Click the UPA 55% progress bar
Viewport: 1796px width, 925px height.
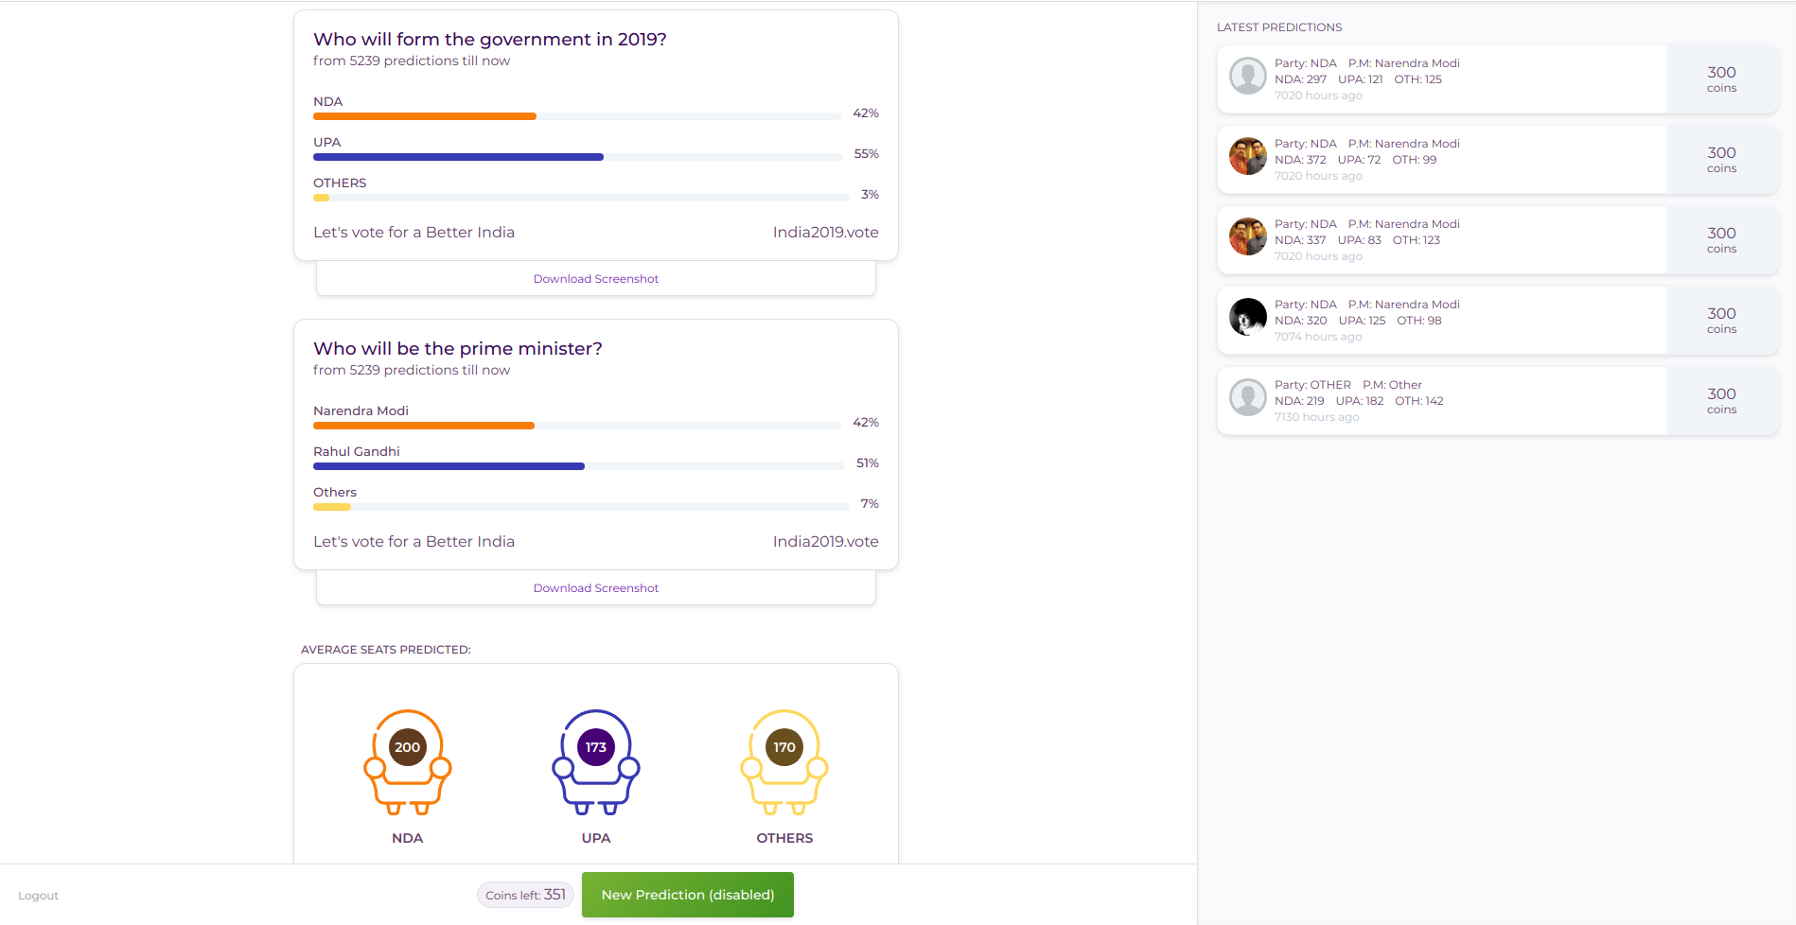click(577, 157)
